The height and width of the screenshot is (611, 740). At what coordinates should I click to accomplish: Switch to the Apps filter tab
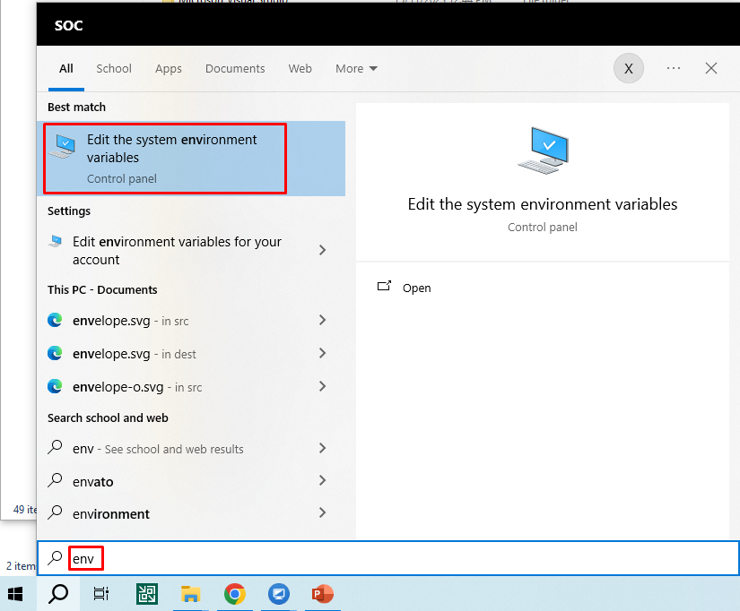168,69
